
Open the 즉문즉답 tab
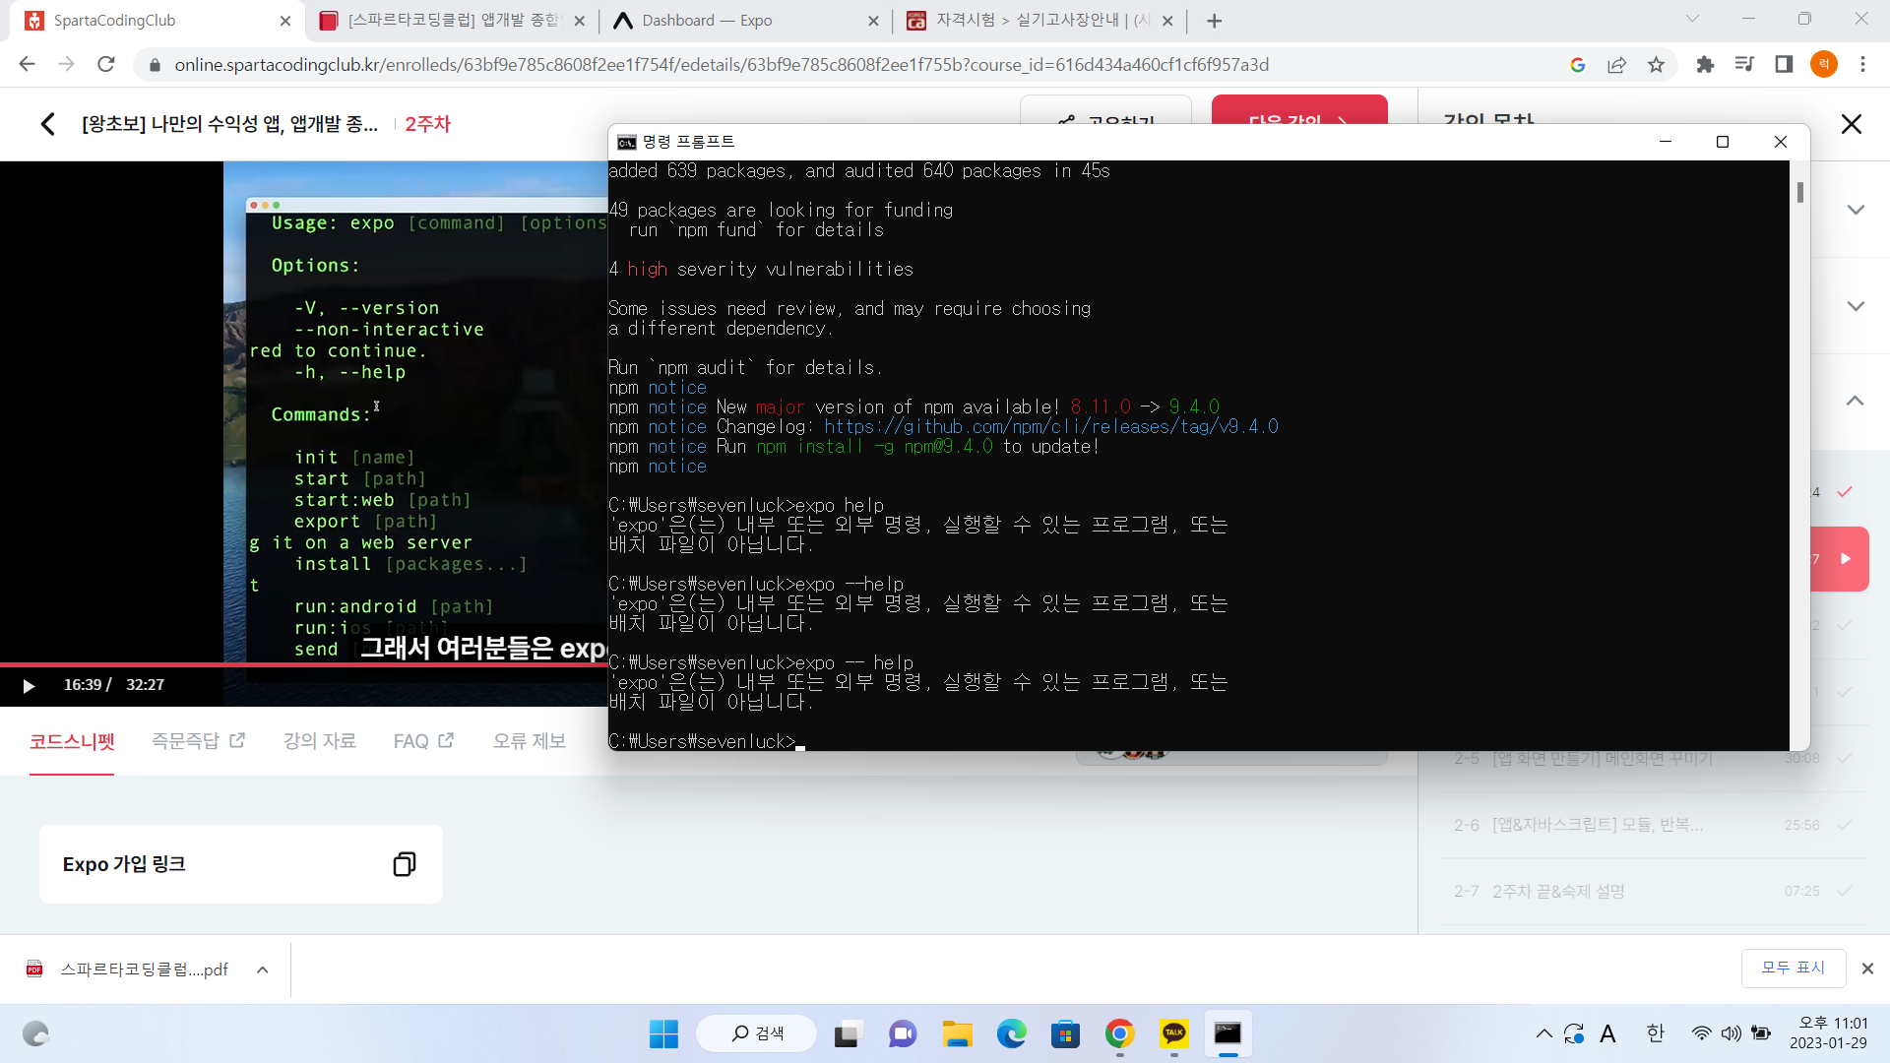[x=198, y=741]
